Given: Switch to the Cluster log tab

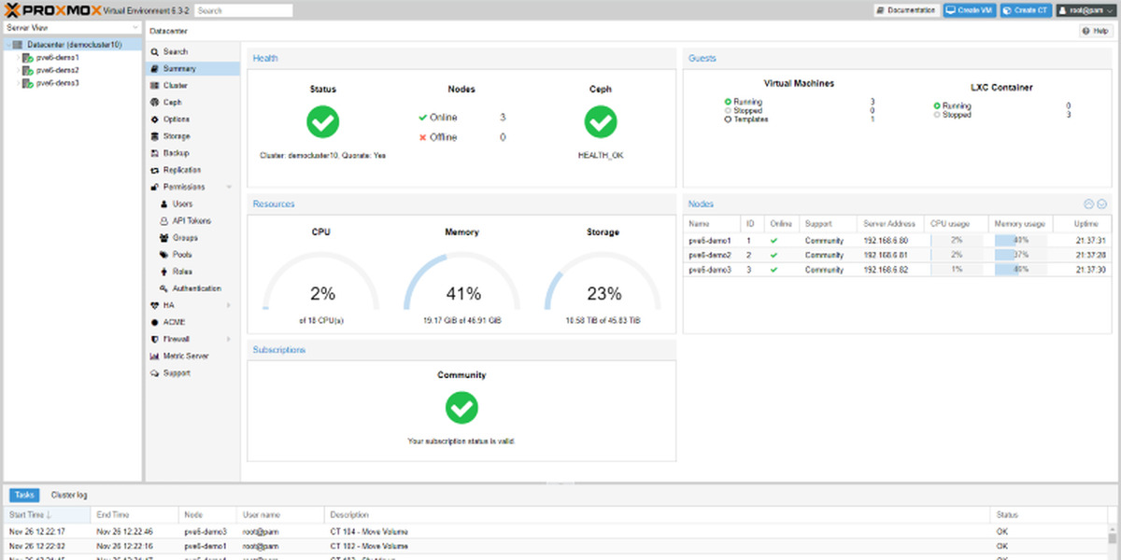Looking at the screenshot, I should pos(69,495).
